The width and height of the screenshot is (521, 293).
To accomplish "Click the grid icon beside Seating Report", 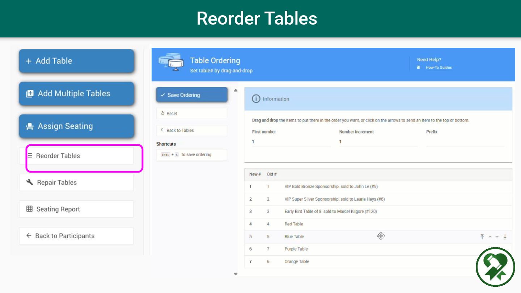I will click(29, 209).
